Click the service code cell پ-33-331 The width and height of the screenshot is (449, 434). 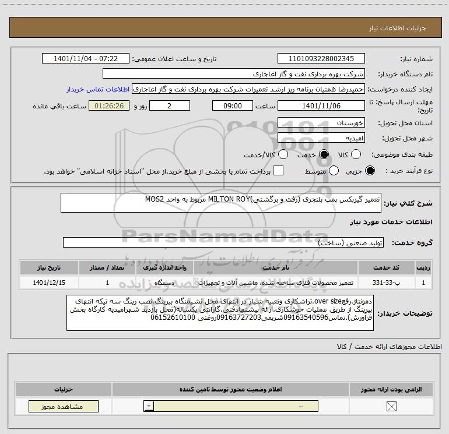[x=386, y=283]
